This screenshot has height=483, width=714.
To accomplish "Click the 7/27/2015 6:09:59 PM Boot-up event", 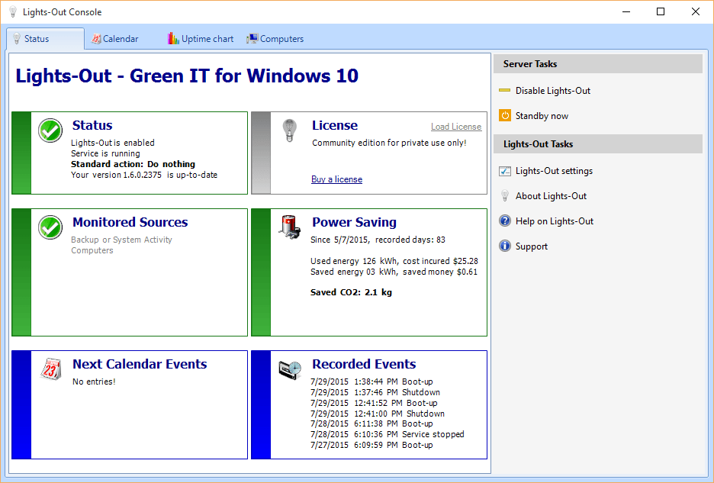I will [x=371, y=445].
